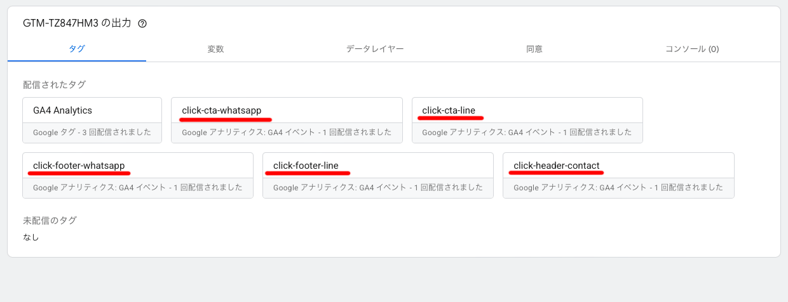788x302 pixels.
Task: Click the click-footer-whatsapp tag name
Action: click(79, 166)
